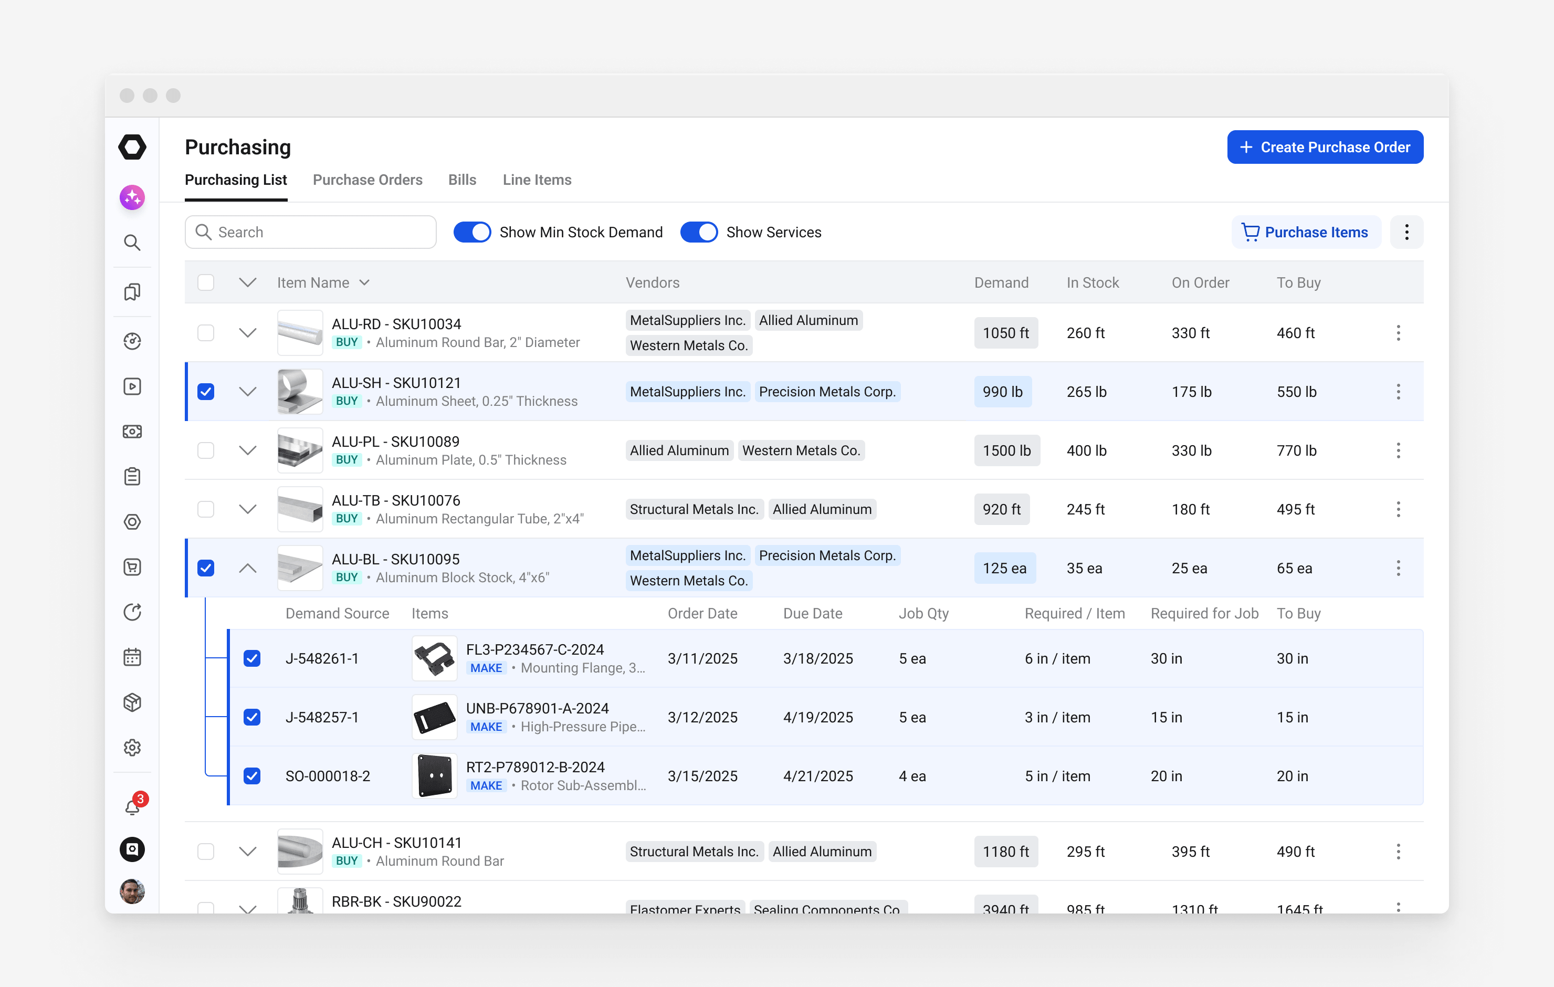Click the user avatar photo in sidebar
This screenshot has height=987, width=1554.
click(x=132, y=891)
